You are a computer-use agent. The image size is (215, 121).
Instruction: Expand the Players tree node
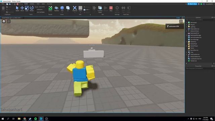(x=186, y=25)
